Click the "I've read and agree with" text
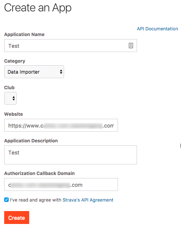The image size is (181, 227). pos(36,200)
